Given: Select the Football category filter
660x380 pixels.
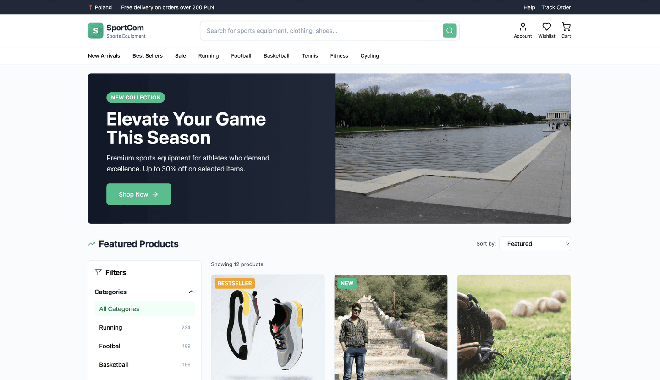Looking at the screenshot, I should [x=110, y=346].
